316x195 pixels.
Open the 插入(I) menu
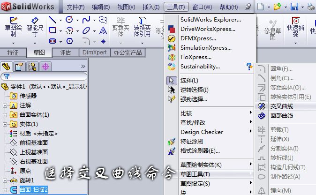pyautogui.click(x=151, y=7)
